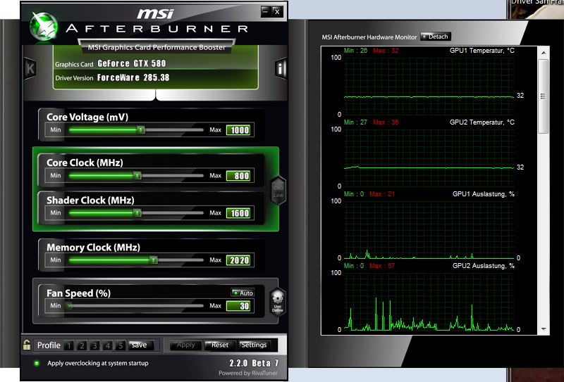The width and height of the screenshot is (564, 382).
Task: Open User Define fan gear icon
Action: (x=278, y=303)
